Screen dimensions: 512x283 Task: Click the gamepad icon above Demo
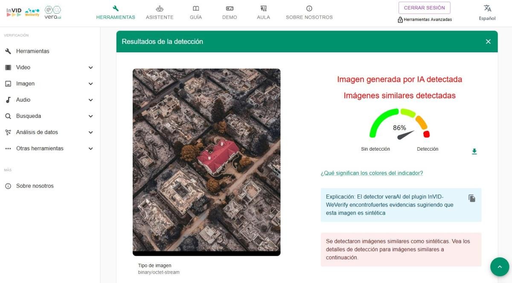(230, 8)
